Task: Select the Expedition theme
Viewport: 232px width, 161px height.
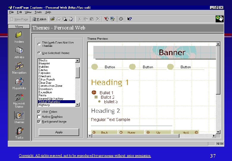Action: [x=57, y=92]
